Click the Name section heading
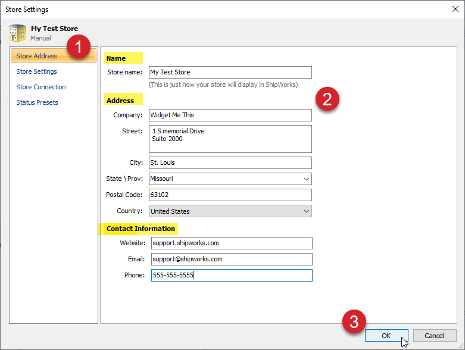The image size is (465, 350). [116, 58]
